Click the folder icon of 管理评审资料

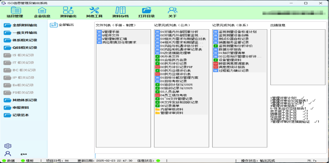point(157,113)
